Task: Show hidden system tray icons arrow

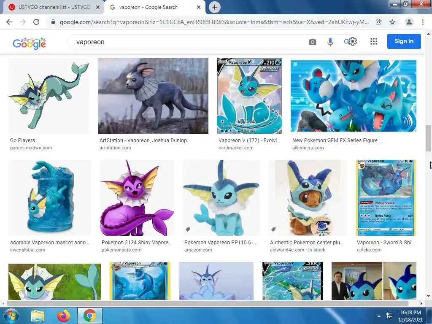Action: coord(379,316)
